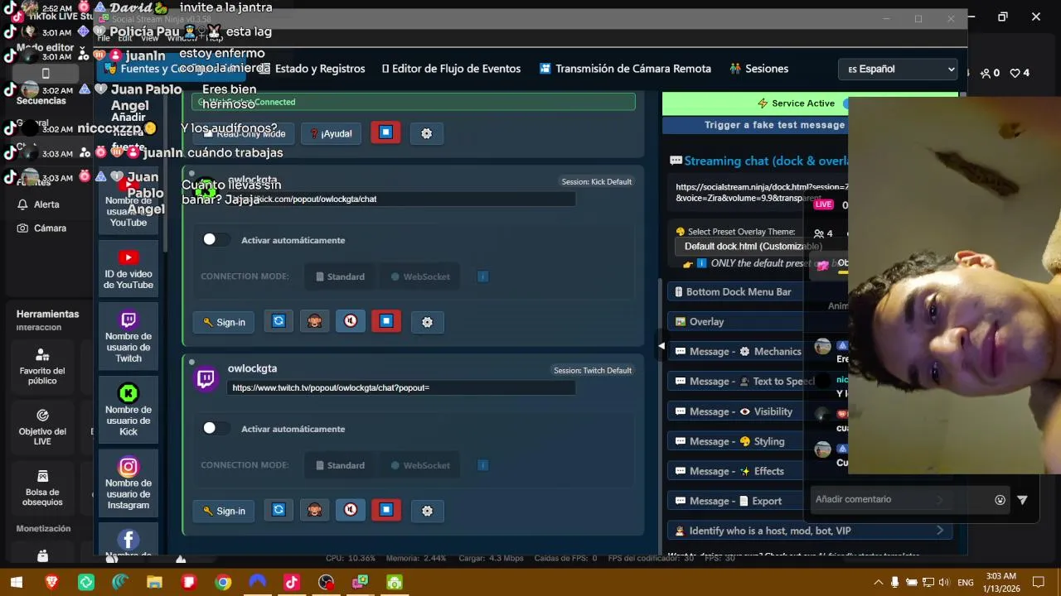This screenshot has width=1061, height=596.
Task: Open TikTok LIVE Studio from the taskbar
Action: coord(292,582)
